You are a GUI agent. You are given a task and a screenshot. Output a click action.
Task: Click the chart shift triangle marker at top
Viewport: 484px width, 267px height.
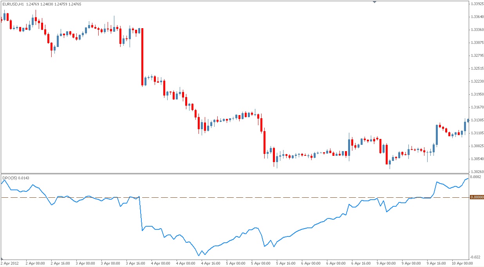(x=374, y=2)
